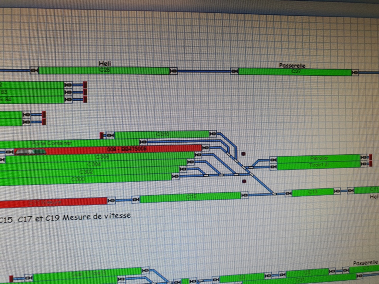Select the Passerelle block C27

[x=294, y=72]
